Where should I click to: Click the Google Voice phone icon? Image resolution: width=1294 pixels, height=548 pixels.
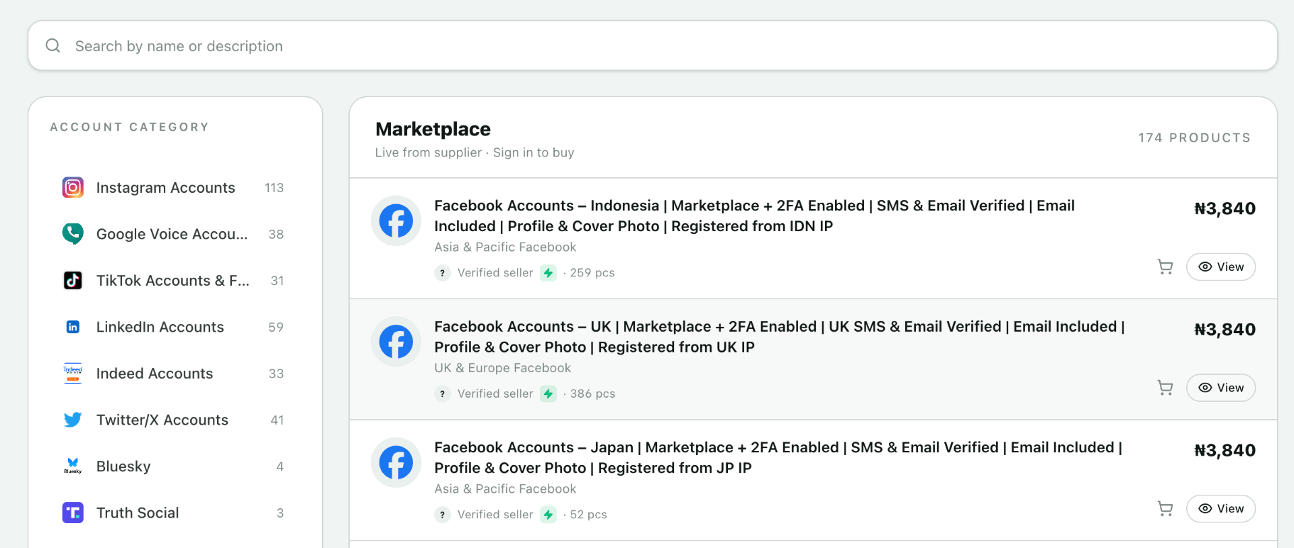[73, 234]
